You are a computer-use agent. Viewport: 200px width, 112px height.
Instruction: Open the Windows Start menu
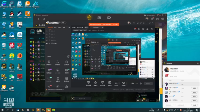(2, 110)
